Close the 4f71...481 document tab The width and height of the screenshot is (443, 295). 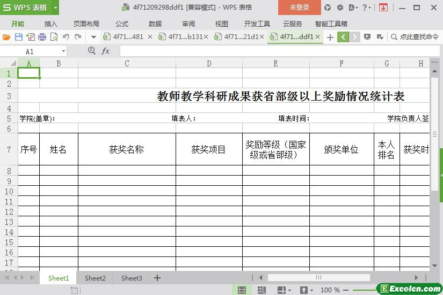click(150, 36)
